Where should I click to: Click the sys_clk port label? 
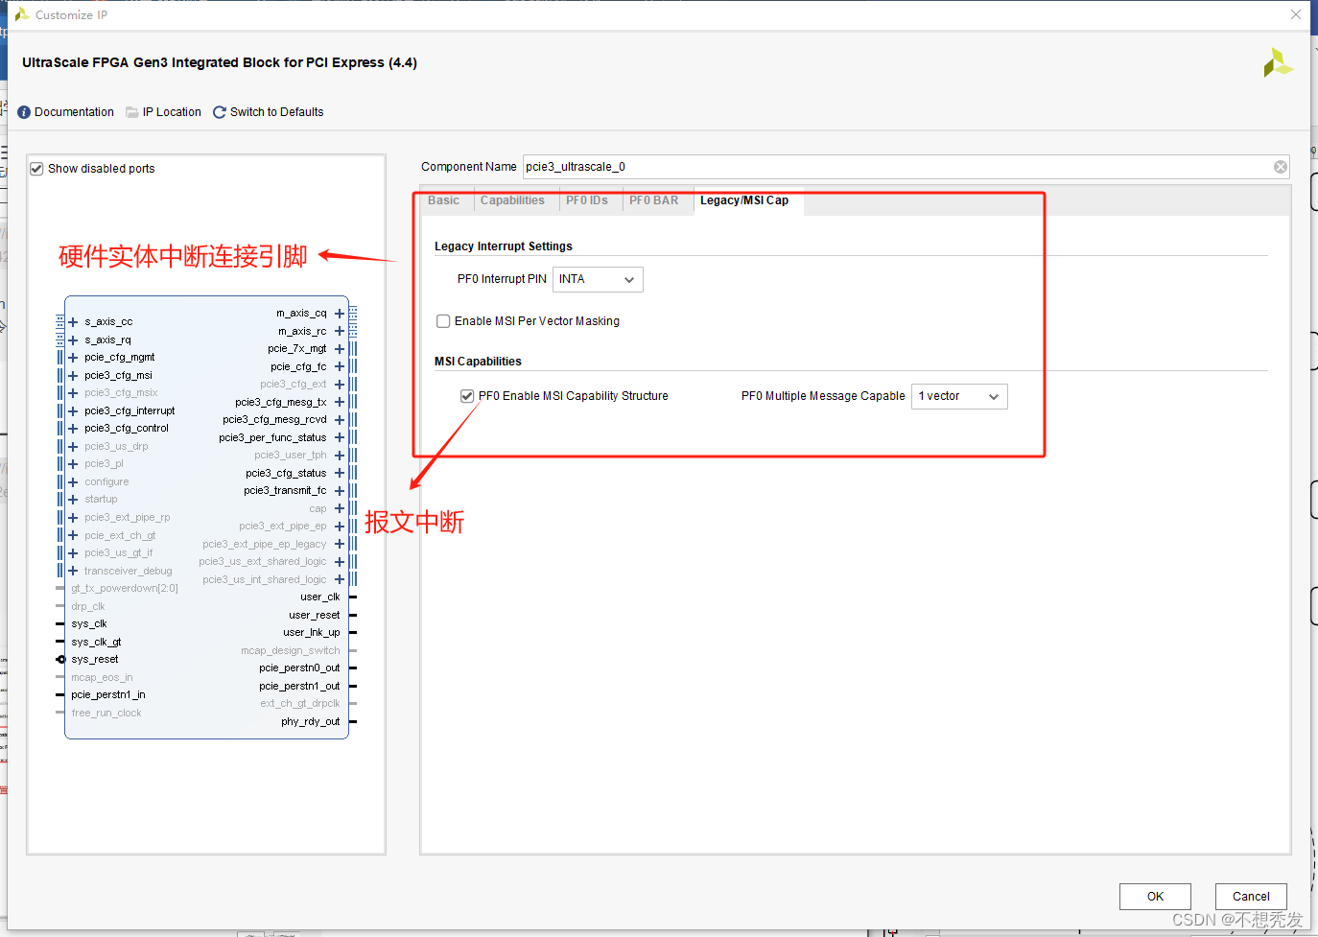pos(89,624)
